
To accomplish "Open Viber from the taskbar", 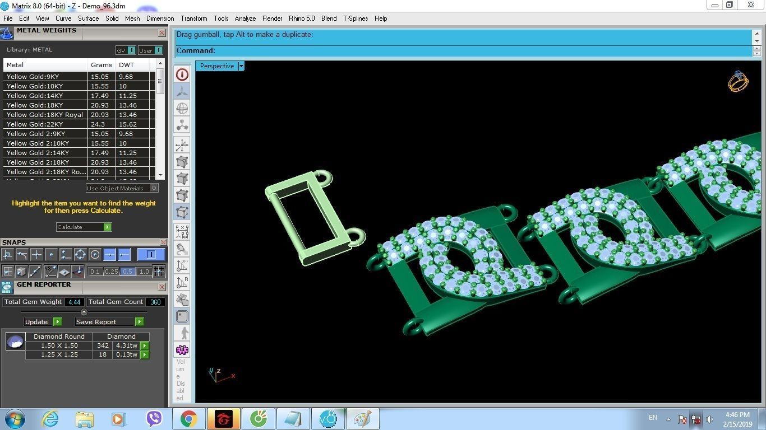I will tap(154, 419).
